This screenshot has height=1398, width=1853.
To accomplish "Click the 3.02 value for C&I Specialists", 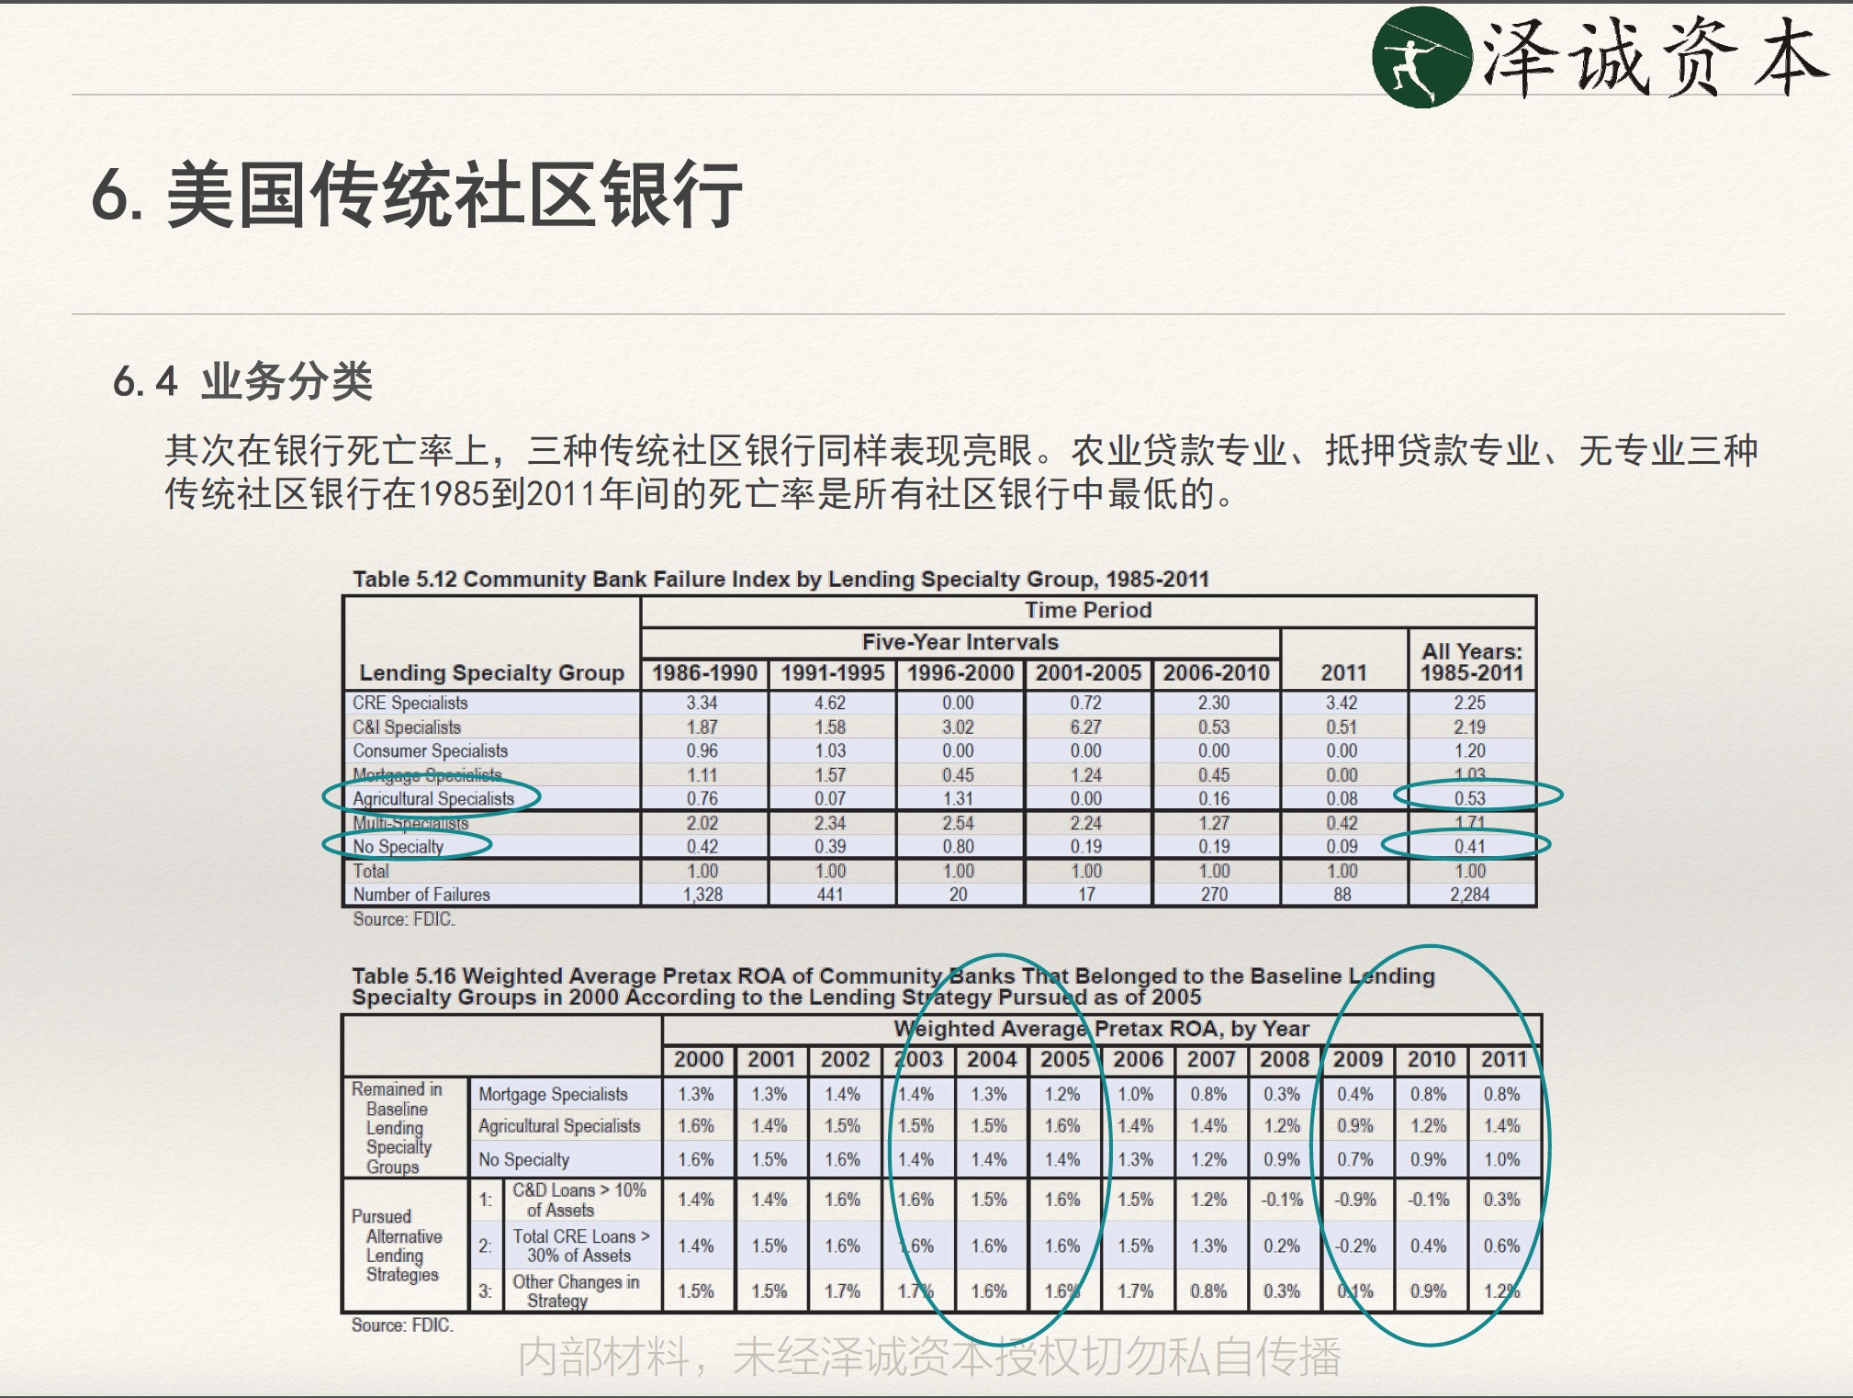I will click(x=958, y=727).
